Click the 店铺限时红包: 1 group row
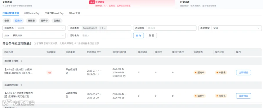 tap(132, 85)
